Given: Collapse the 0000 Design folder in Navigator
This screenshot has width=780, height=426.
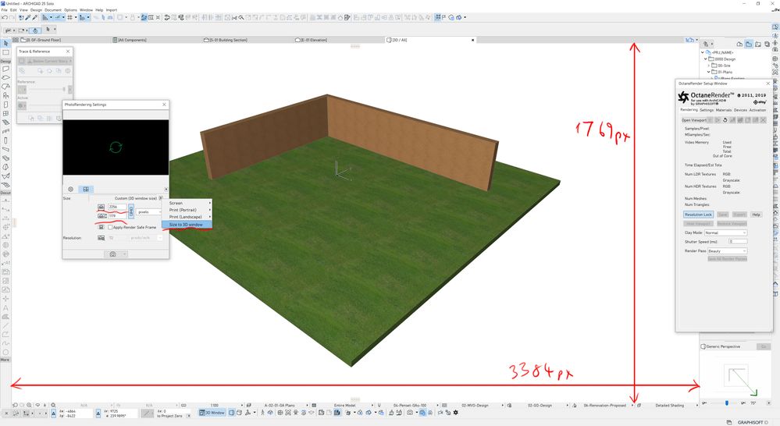Looking at the screenshot, I should tap(705, 59).
